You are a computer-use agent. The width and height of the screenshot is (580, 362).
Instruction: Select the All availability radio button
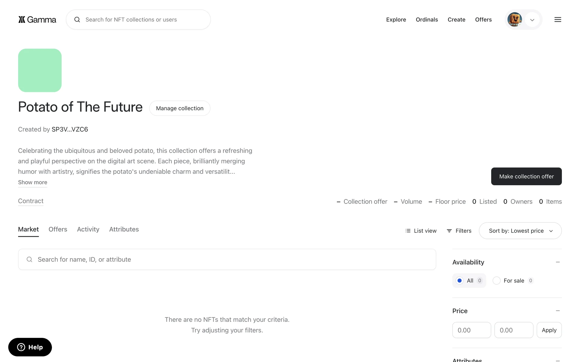point(459,281)
